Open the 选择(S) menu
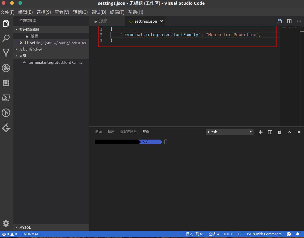Viewport: 304px width, 238px height. click(44, 12)
